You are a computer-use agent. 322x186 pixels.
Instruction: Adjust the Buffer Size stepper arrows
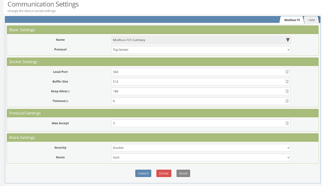(x=287, y=81)
